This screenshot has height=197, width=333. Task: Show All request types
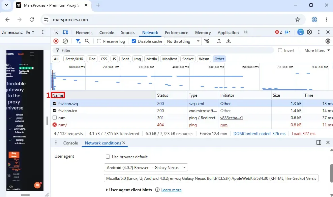[x=56, y=59]
